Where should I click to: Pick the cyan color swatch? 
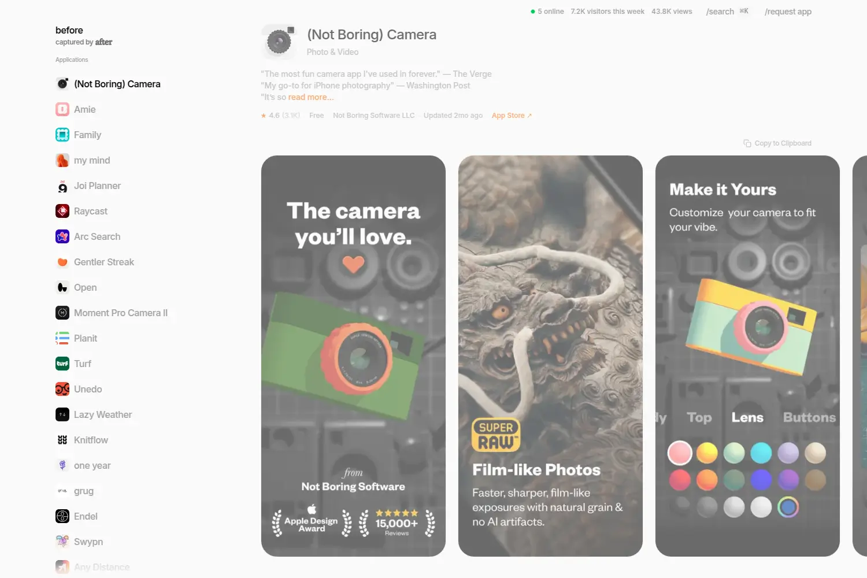[x=761, y=453]
